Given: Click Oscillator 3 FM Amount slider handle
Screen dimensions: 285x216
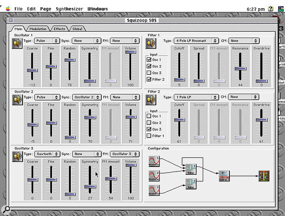Looking at the screenshot, I should coord(111,179).
